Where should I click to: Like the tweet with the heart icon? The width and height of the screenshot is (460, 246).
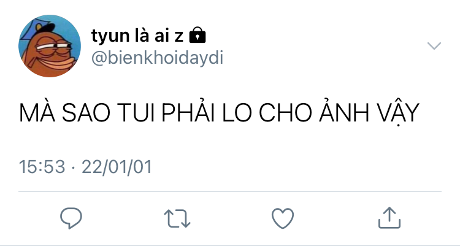283,218
